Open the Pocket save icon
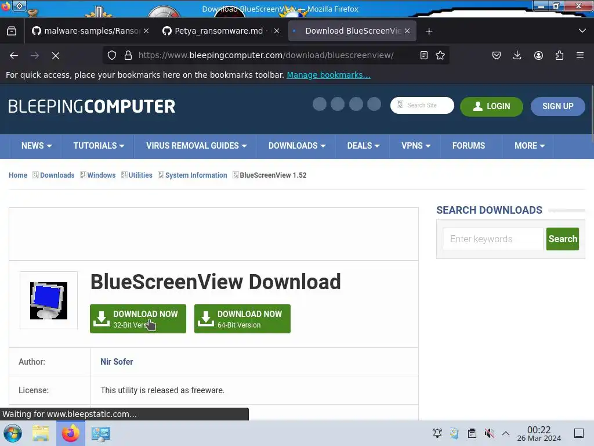The image size is (594, 446). coord(497,55)
